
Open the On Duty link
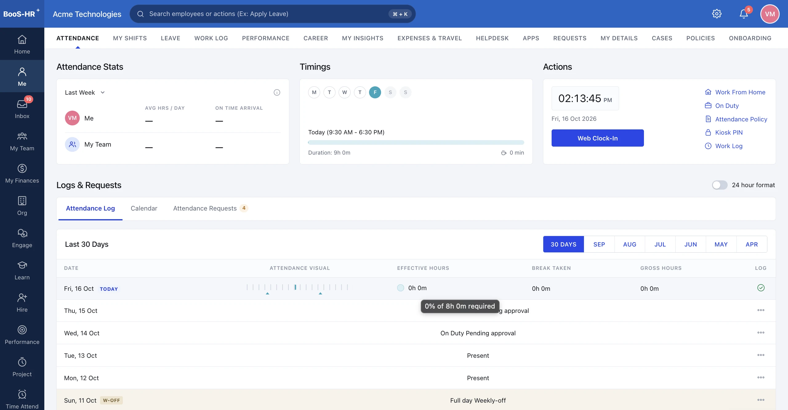722,106
